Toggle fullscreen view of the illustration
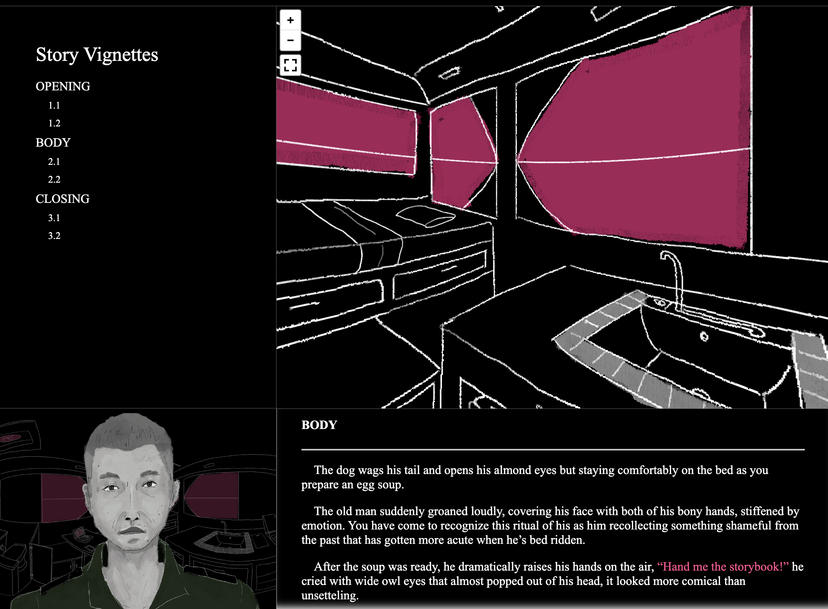Image resolution: width=828 pixels, height=609 pixels. 290,65
